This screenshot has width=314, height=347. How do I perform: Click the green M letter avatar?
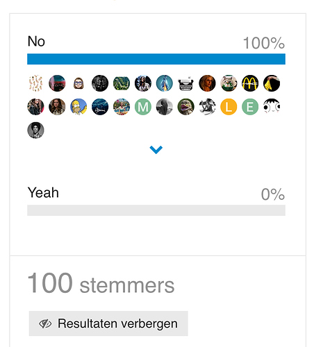click(x=143, y=107)
